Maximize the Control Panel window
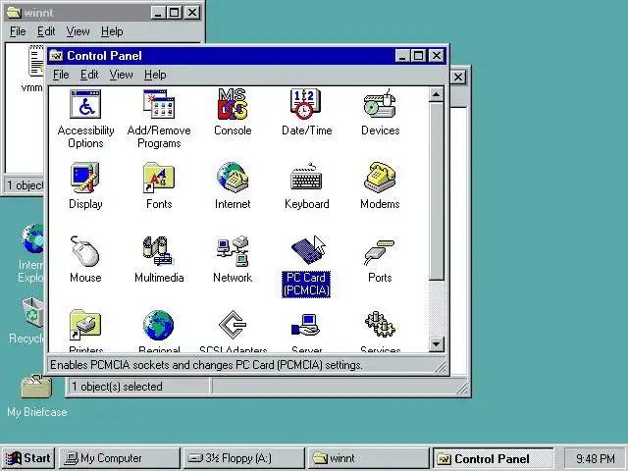Viewport: 628px width, 471px height. (x=418, y=56)
